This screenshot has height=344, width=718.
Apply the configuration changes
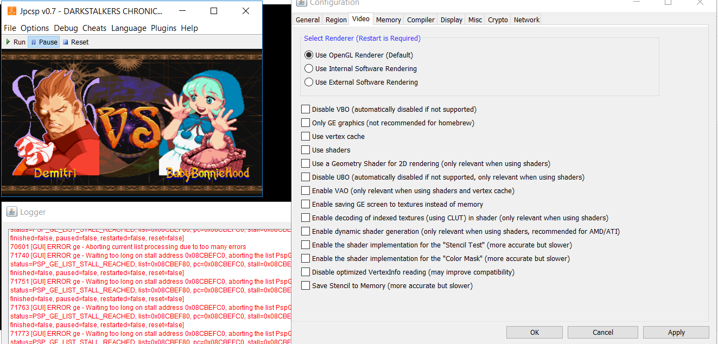click(x=676, y=332)
